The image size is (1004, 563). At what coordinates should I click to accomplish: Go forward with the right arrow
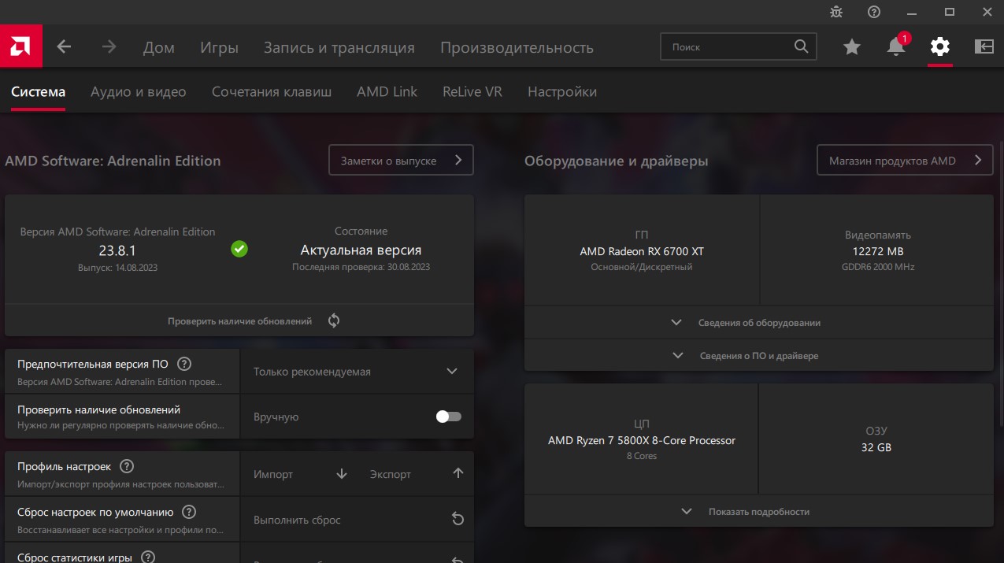109,47
